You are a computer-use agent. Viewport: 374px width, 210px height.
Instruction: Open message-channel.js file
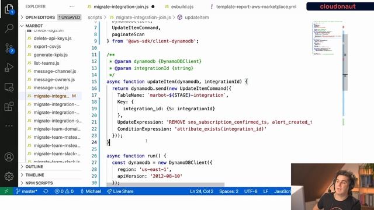pos(55,71)
